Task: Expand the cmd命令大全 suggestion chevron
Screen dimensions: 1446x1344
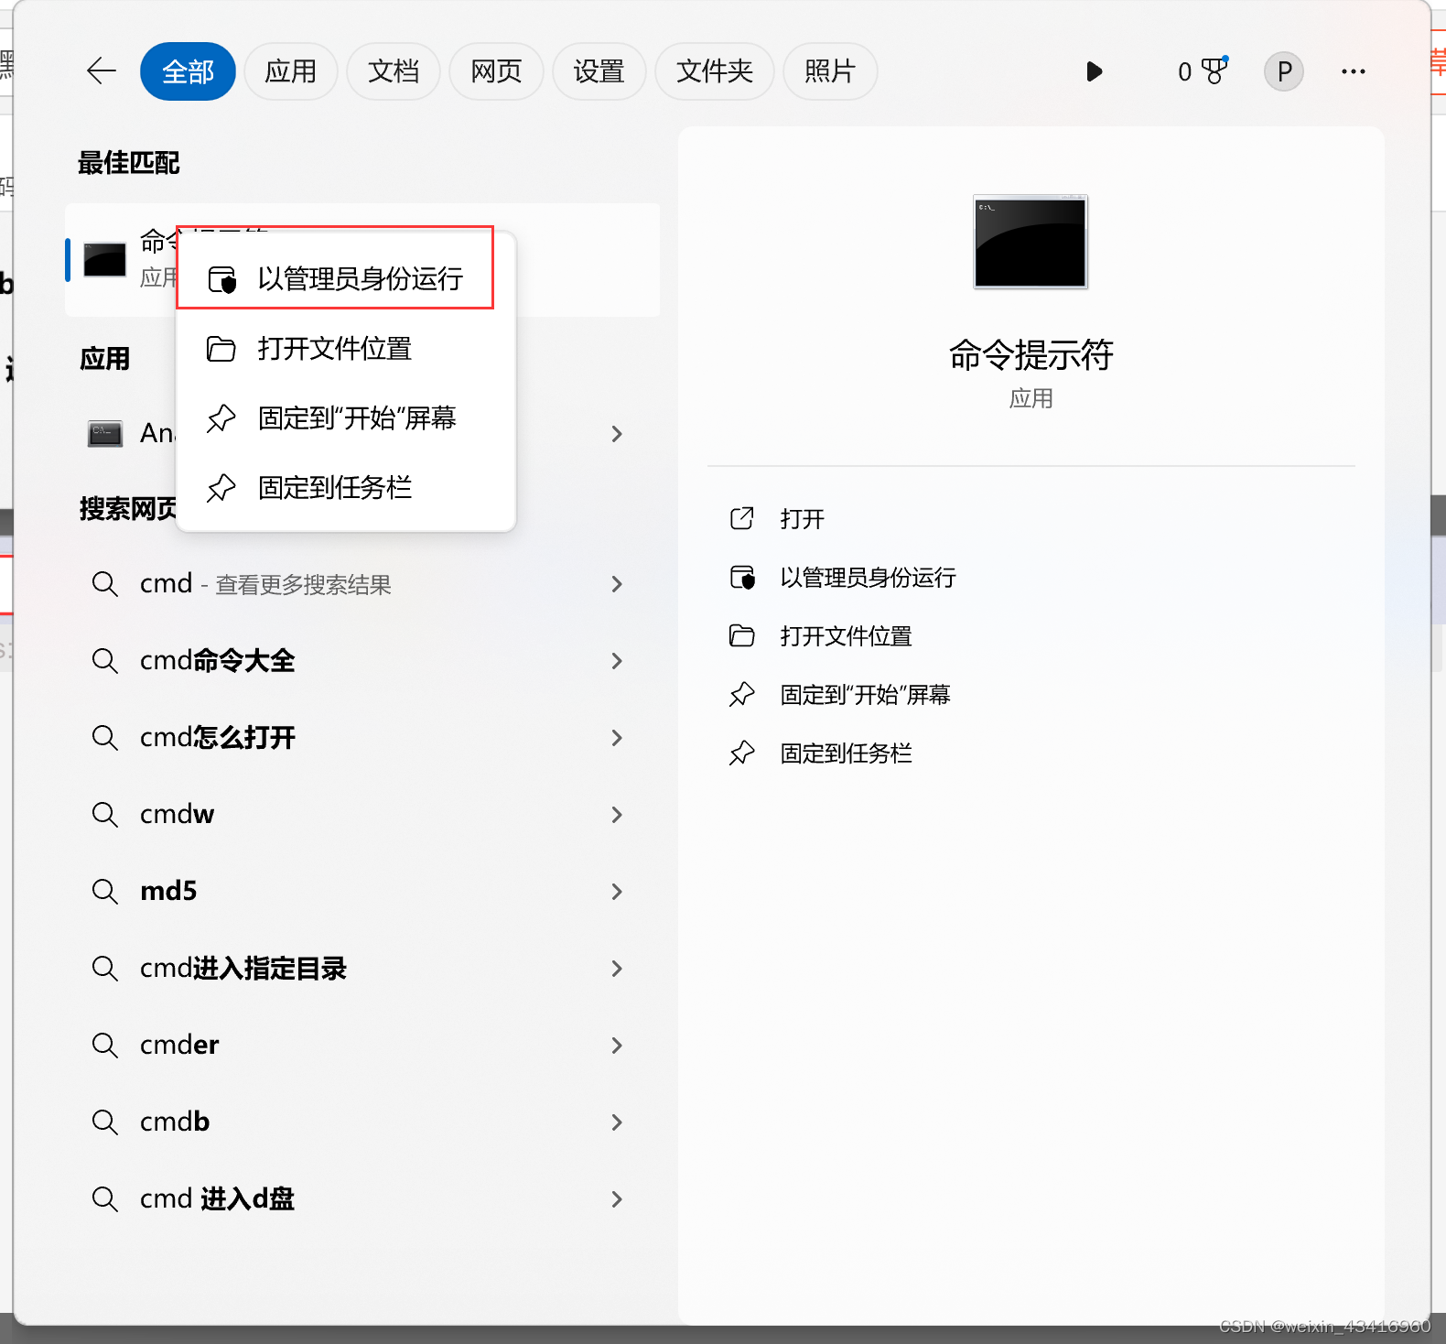Action: pos(617,661)
